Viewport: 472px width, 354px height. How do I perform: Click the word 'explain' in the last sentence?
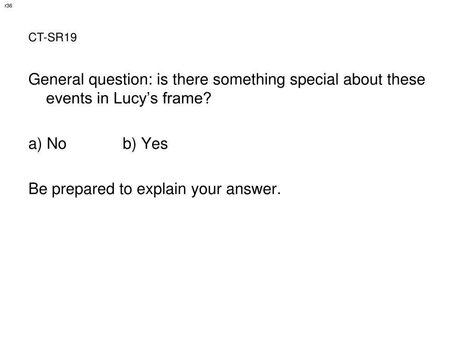[x=161, y=189]
